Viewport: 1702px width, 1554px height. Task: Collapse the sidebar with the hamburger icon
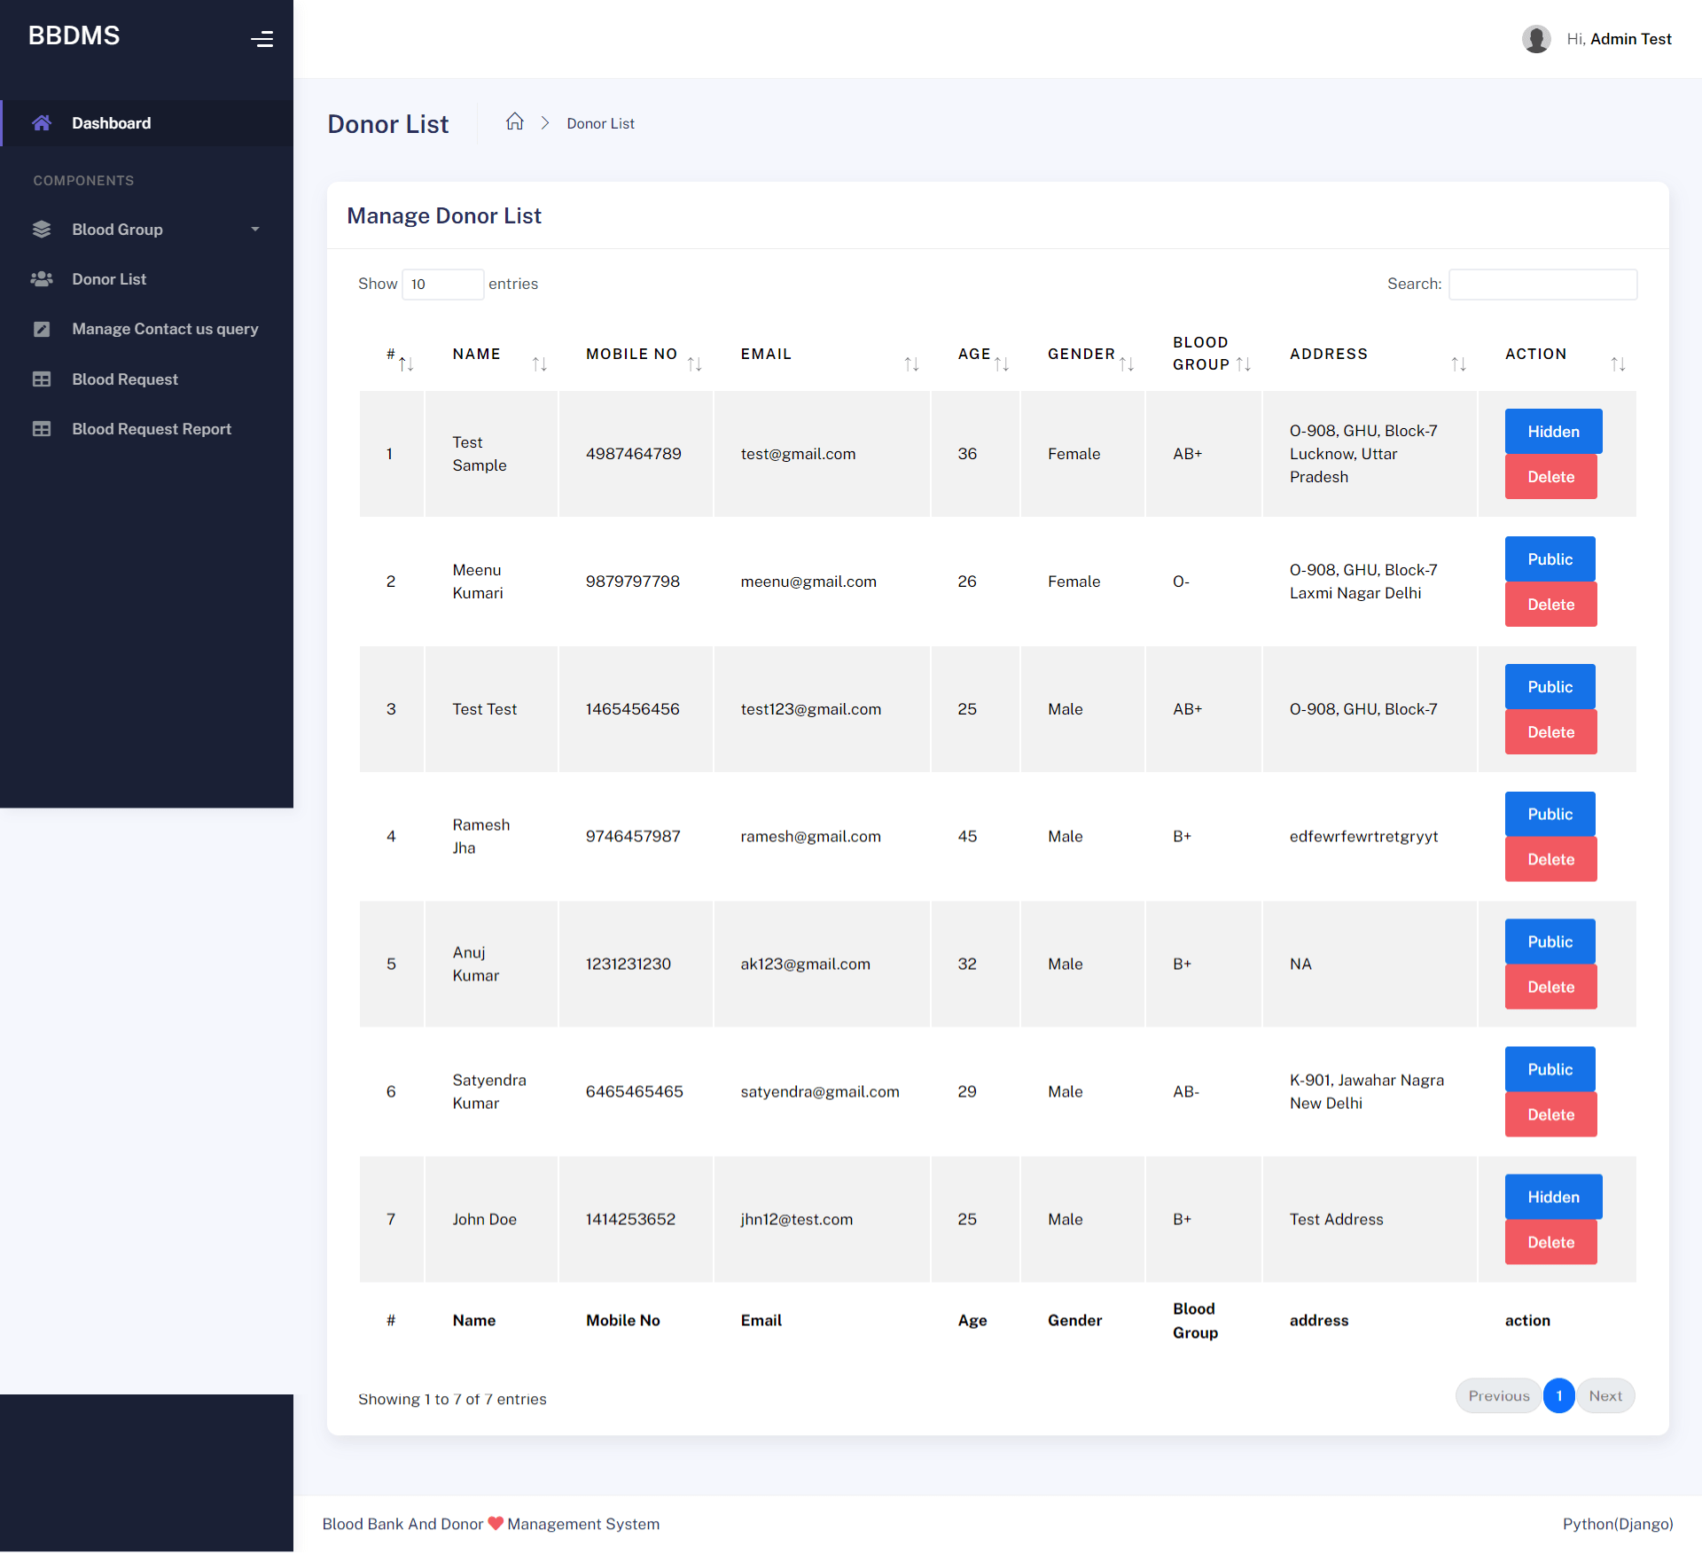pos(262,38)
